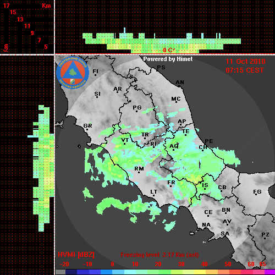
Task: Select the GR city label
Action: click(x=87, y=126)
